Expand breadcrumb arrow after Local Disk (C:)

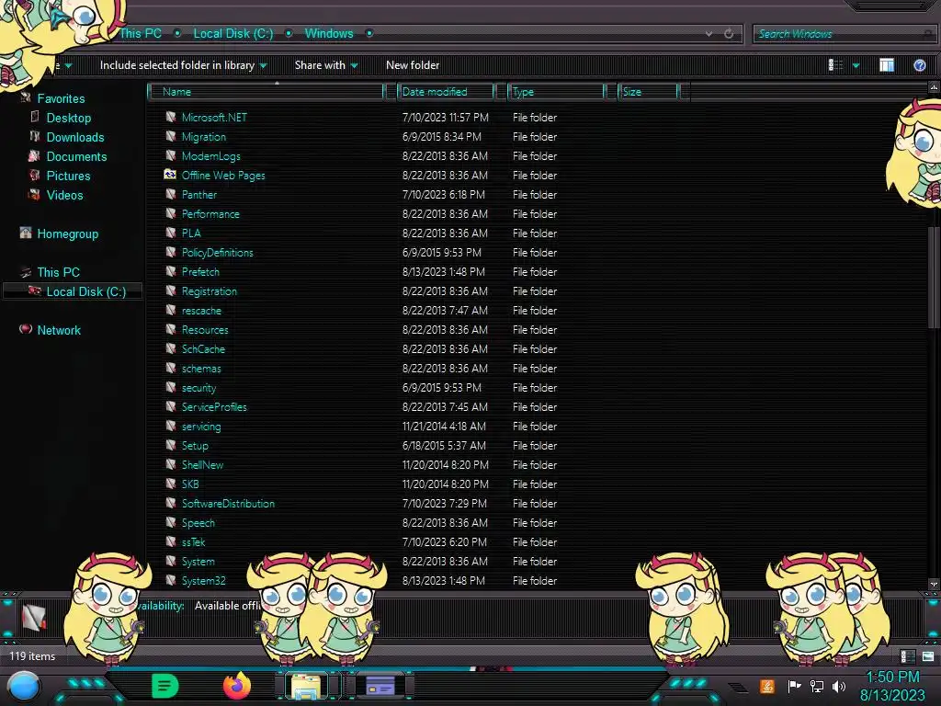(289, 34)
